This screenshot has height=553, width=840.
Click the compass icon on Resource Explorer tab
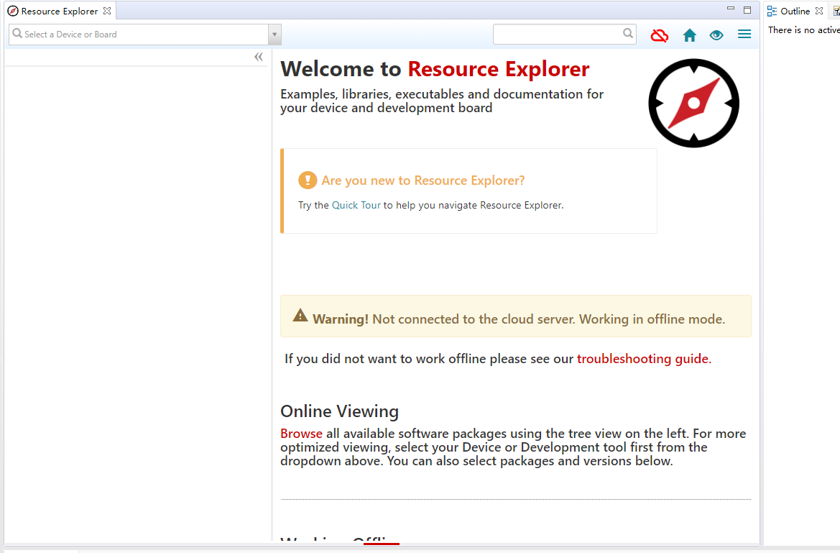[13, 12]
